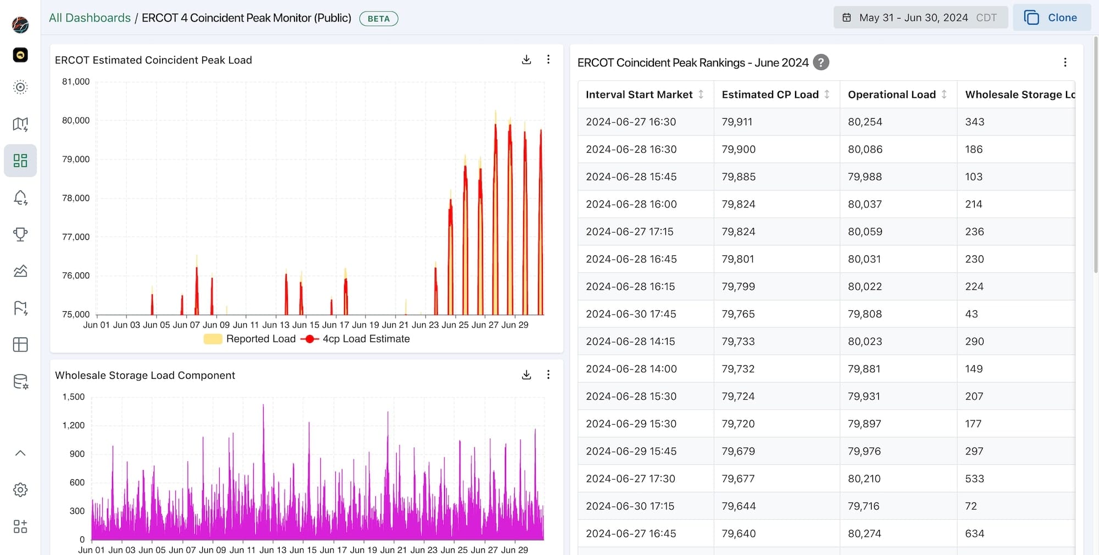The width and height of the screenshot is (1099, 555).
Task: Click the BETA badge
Action: pos(379,19)
